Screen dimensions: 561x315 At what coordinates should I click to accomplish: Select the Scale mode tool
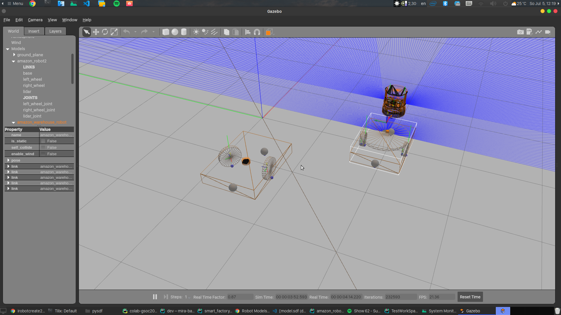[114, 32]
